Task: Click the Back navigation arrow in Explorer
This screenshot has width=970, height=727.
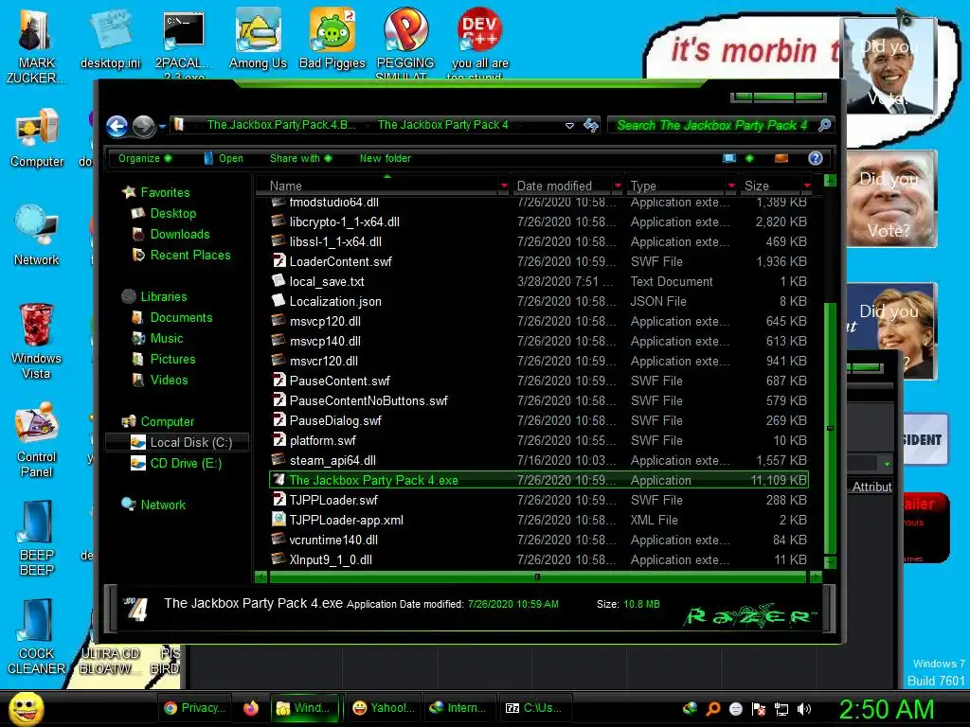Action: 117,126
